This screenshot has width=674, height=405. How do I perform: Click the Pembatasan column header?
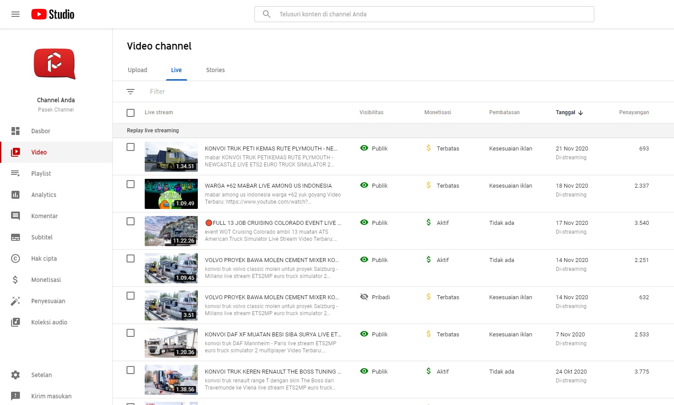tap(505, 112)
